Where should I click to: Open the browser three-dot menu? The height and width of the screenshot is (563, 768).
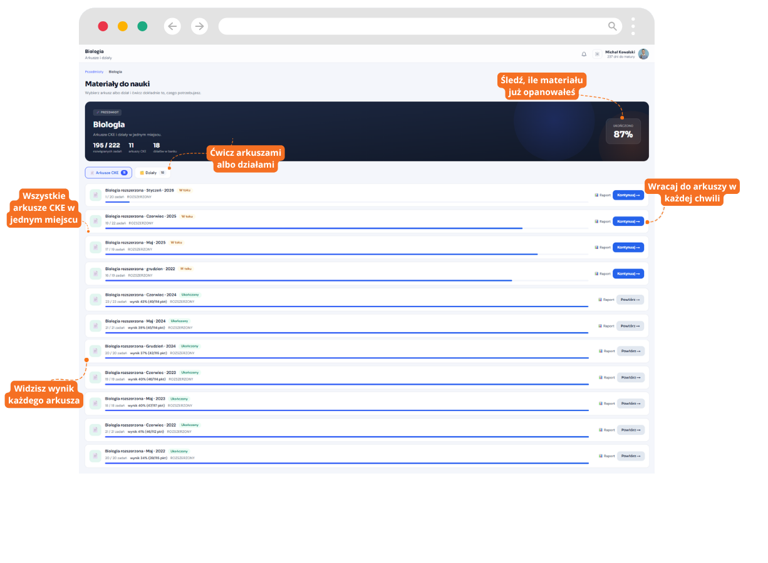[x=633, y=26]
